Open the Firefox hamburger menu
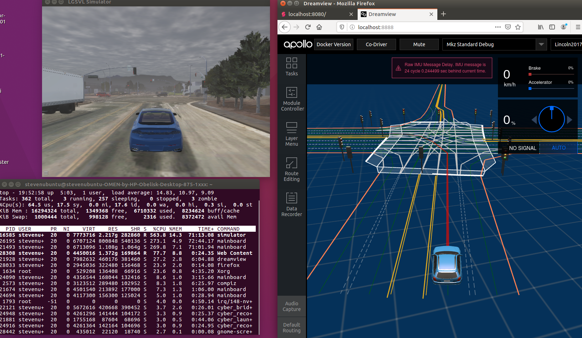Screen dimensions: 582x338 click(x=577, y=27)
